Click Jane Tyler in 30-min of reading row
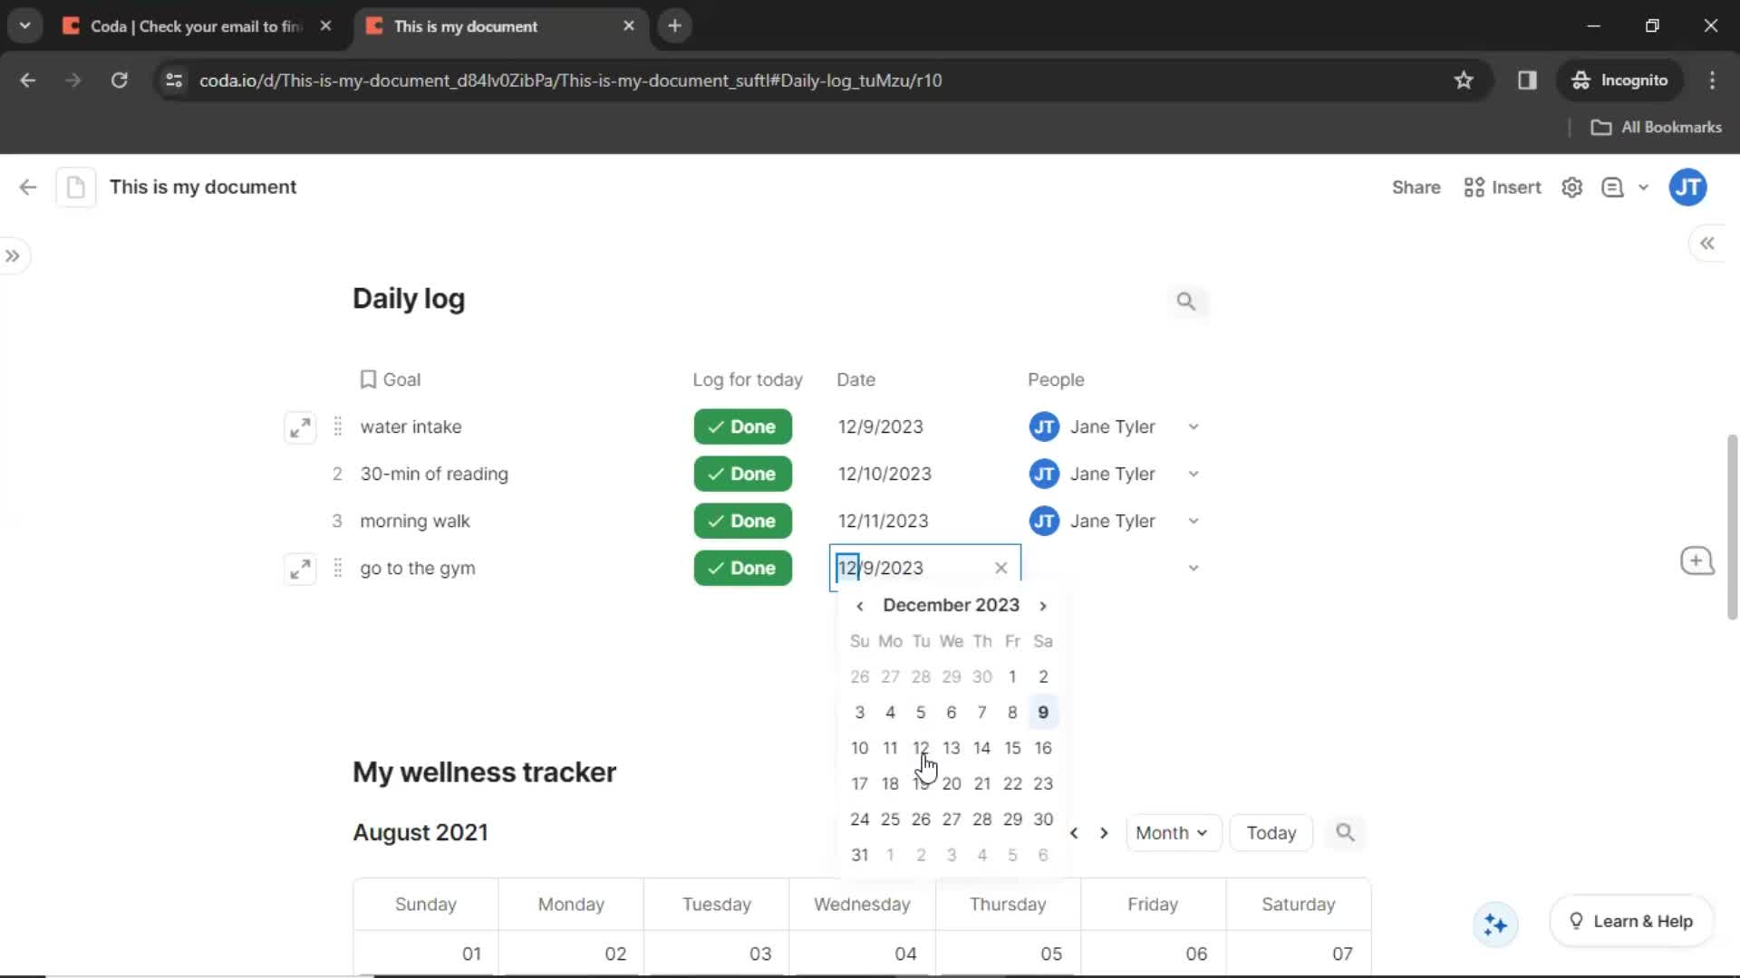Viewport: 1740px width, 978px height. (1092, 474)
